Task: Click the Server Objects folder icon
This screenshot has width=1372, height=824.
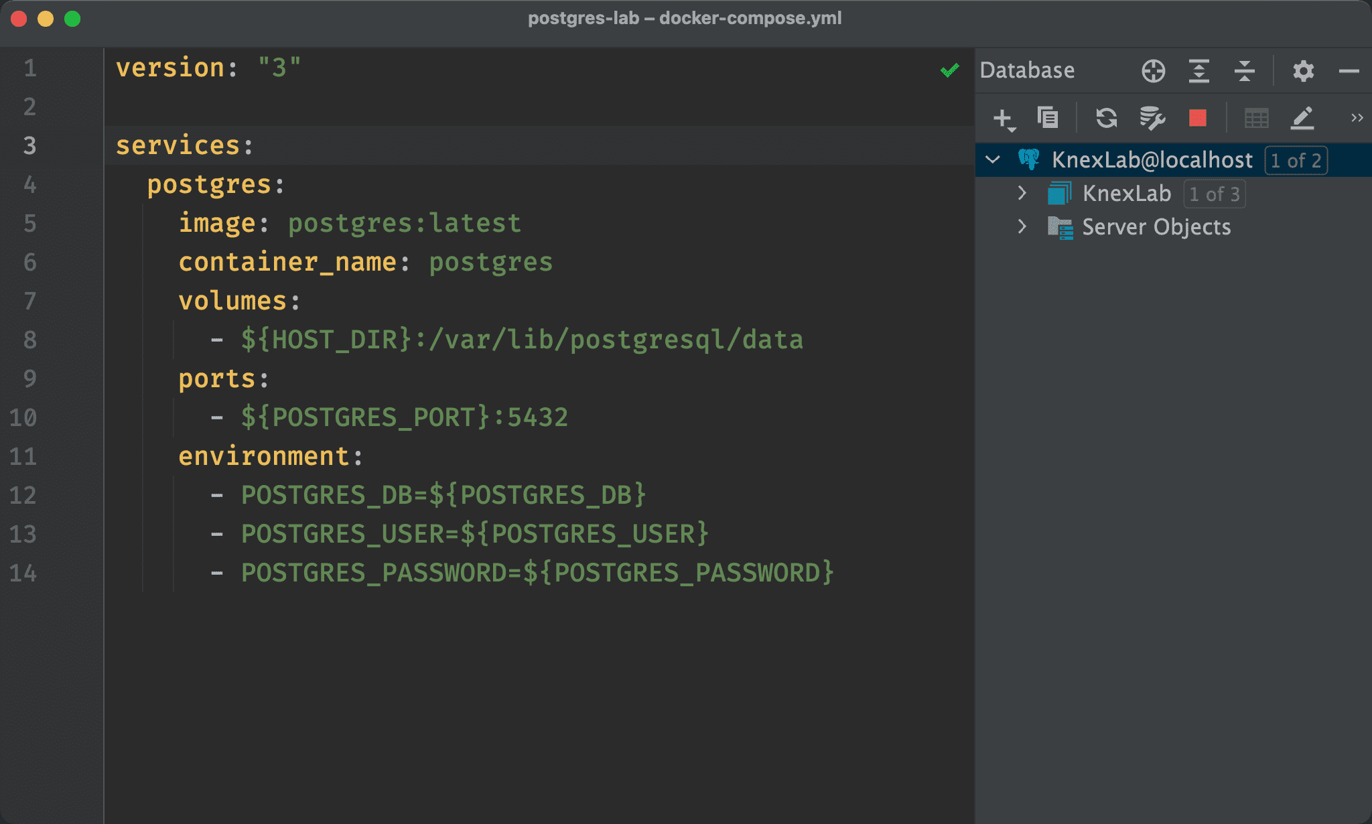Action: pos(1060,227)
